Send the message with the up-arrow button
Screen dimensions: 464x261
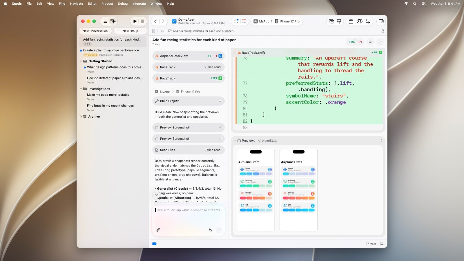tap(219, 230)
